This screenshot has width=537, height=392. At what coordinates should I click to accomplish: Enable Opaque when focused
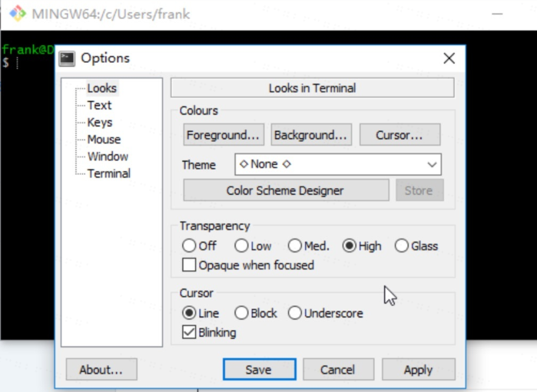(x=248, y=265)
